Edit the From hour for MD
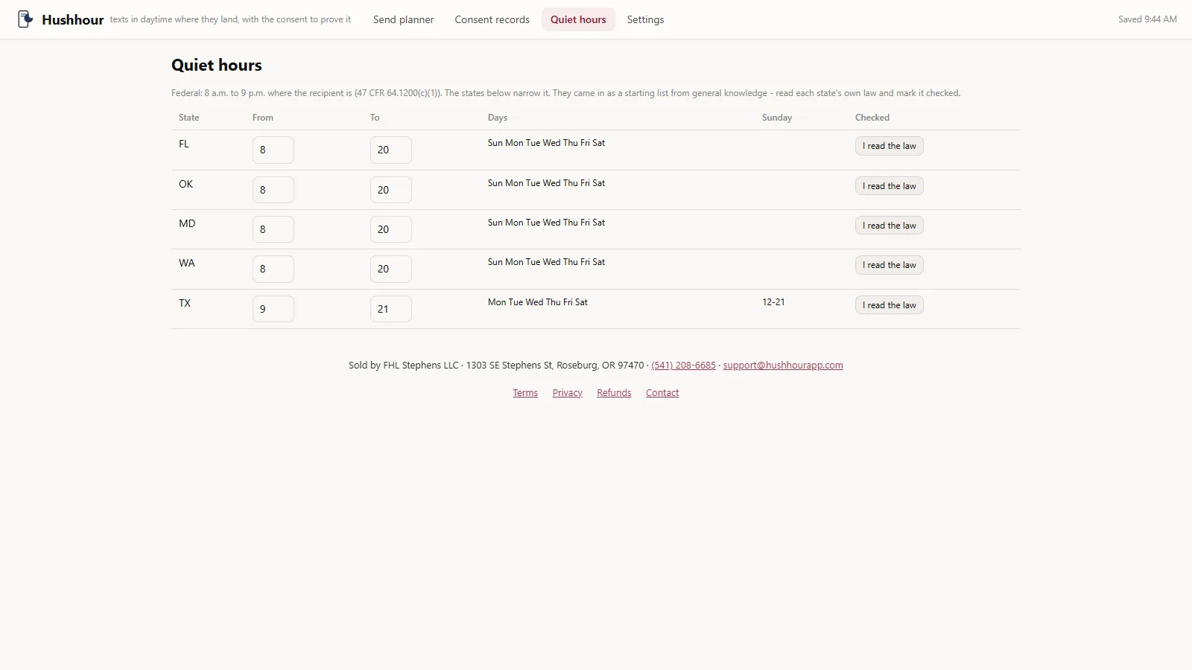Image resolution: width=1192 pixels, height=670 pixels. pyautogui.click(x=273, y=229)
